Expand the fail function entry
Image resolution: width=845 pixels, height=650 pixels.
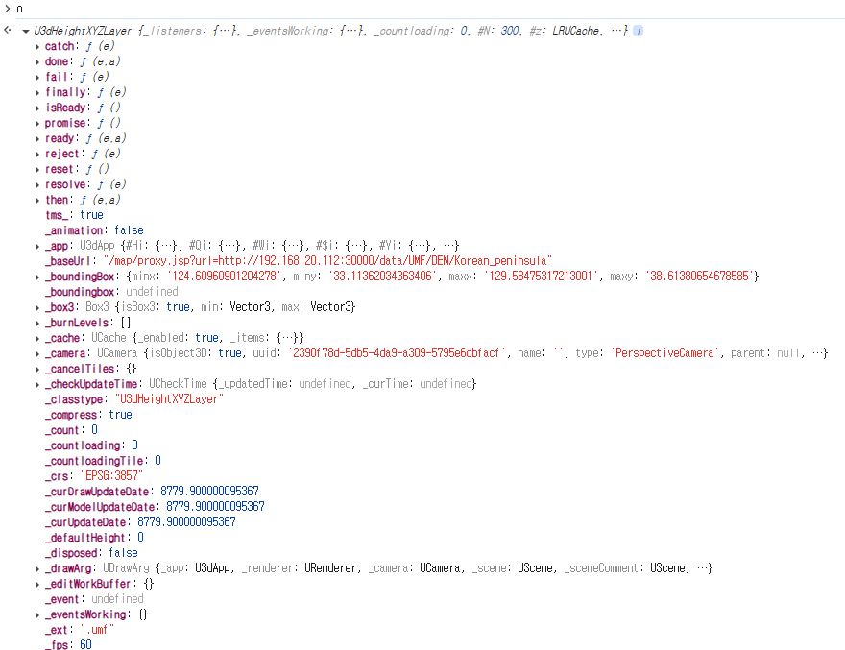pos(37,78)
